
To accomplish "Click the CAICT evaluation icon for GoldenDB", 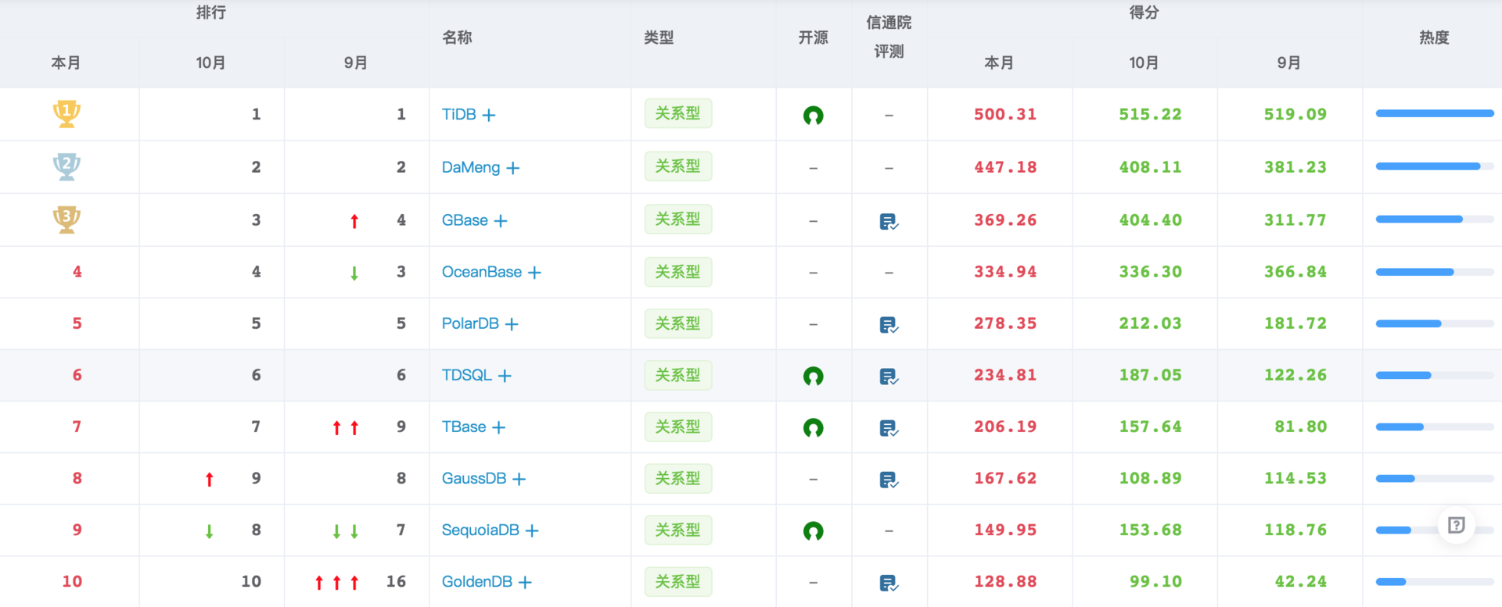I will pos(889,583).
